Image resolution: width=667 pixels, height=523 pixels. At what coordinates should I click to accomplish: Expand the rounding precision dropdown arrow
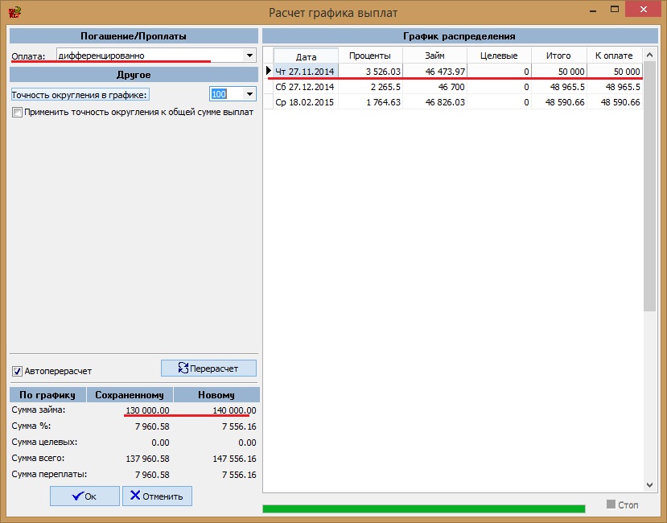pos(249,94)
